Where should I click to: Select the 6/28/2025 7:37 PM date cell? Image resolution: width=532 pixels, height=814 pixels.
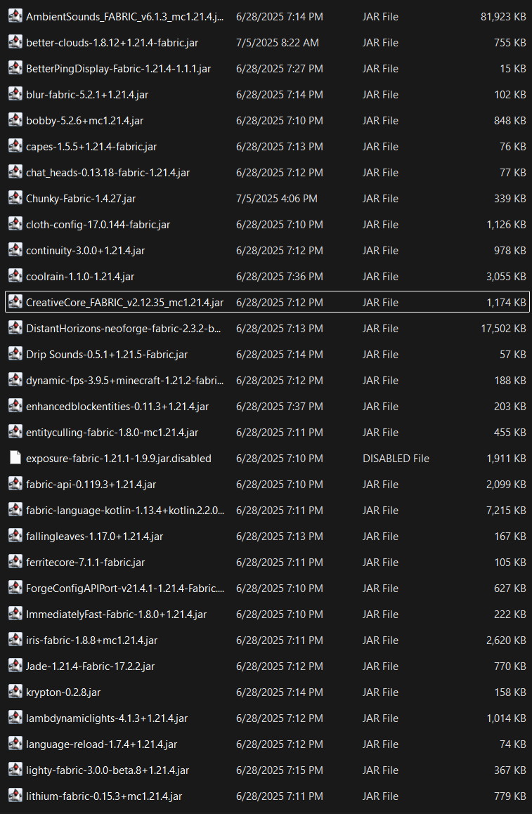click(x=280, y=407)
